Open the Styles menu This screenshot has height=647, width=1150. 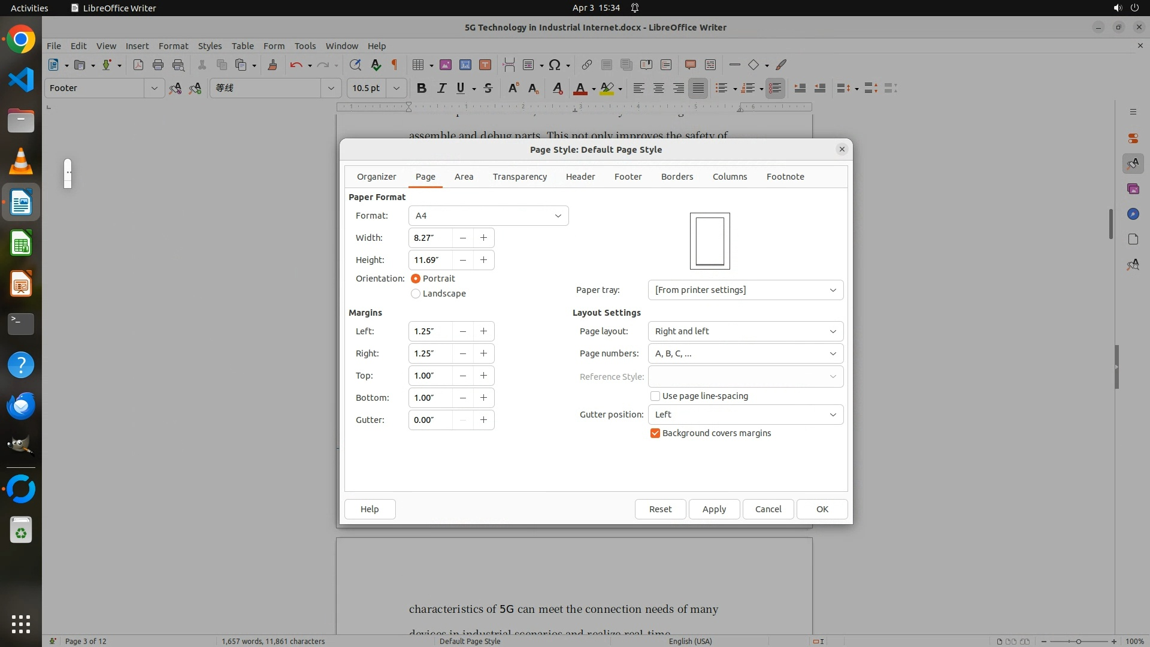(x=210, y=46)
